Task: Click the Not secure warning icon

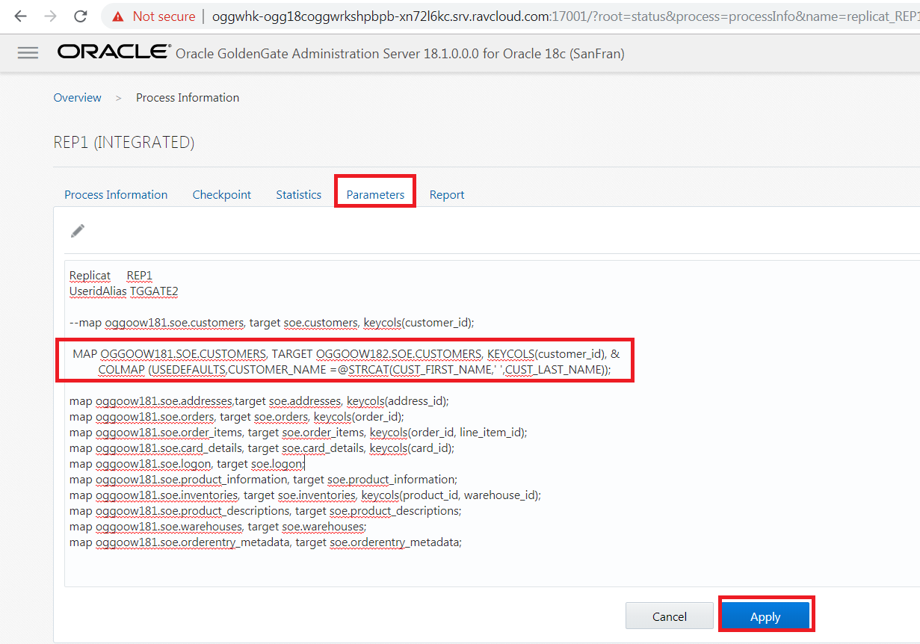Action: [118, 16]
